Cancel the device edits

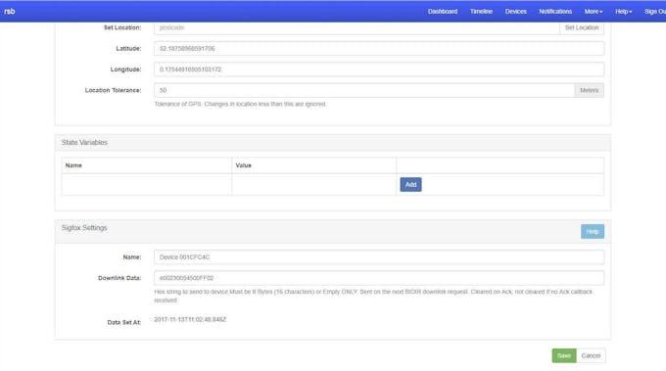coord(591,355)
